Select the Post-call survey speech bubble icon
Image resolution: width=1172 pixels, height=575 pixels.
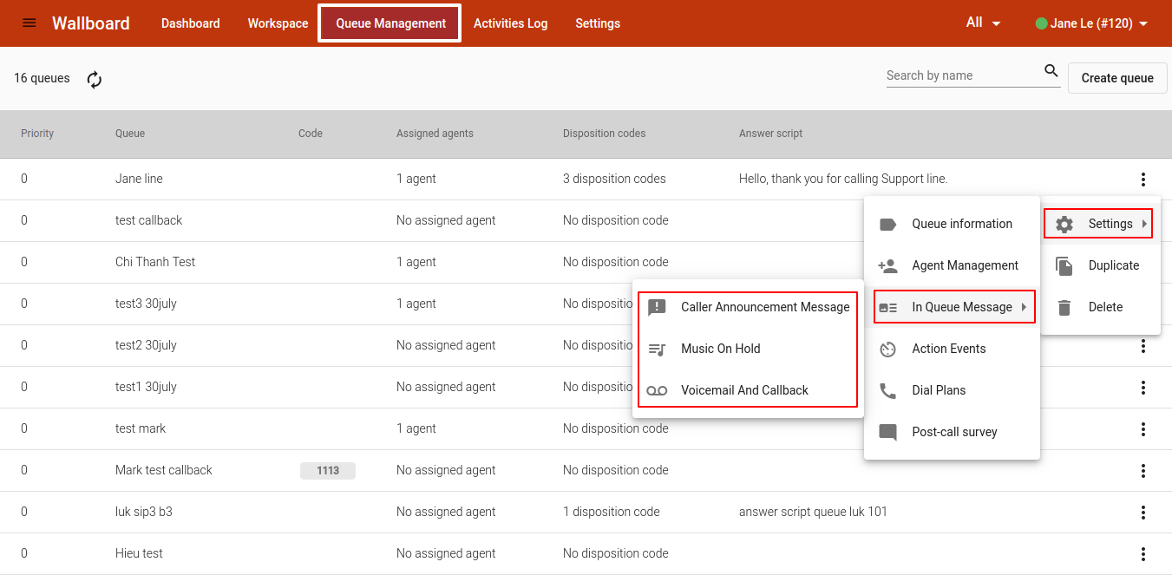[x=887, y=432]
